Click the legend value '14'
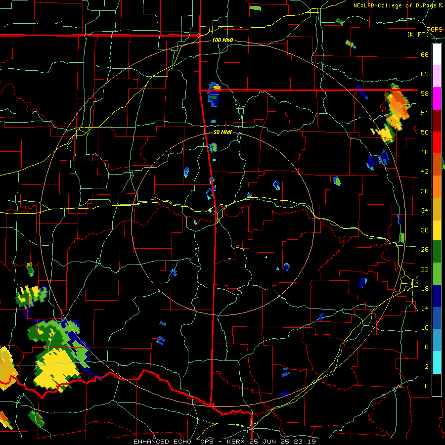Image resolution: width=445 pixels, height=445 pixels. 425,308
